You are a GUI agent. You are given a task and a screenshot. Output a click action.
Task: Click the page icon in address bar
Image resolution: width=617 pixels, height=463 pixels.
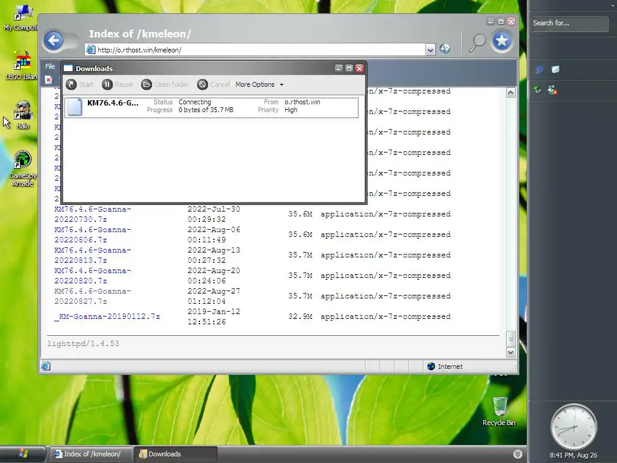pos(91,49)
